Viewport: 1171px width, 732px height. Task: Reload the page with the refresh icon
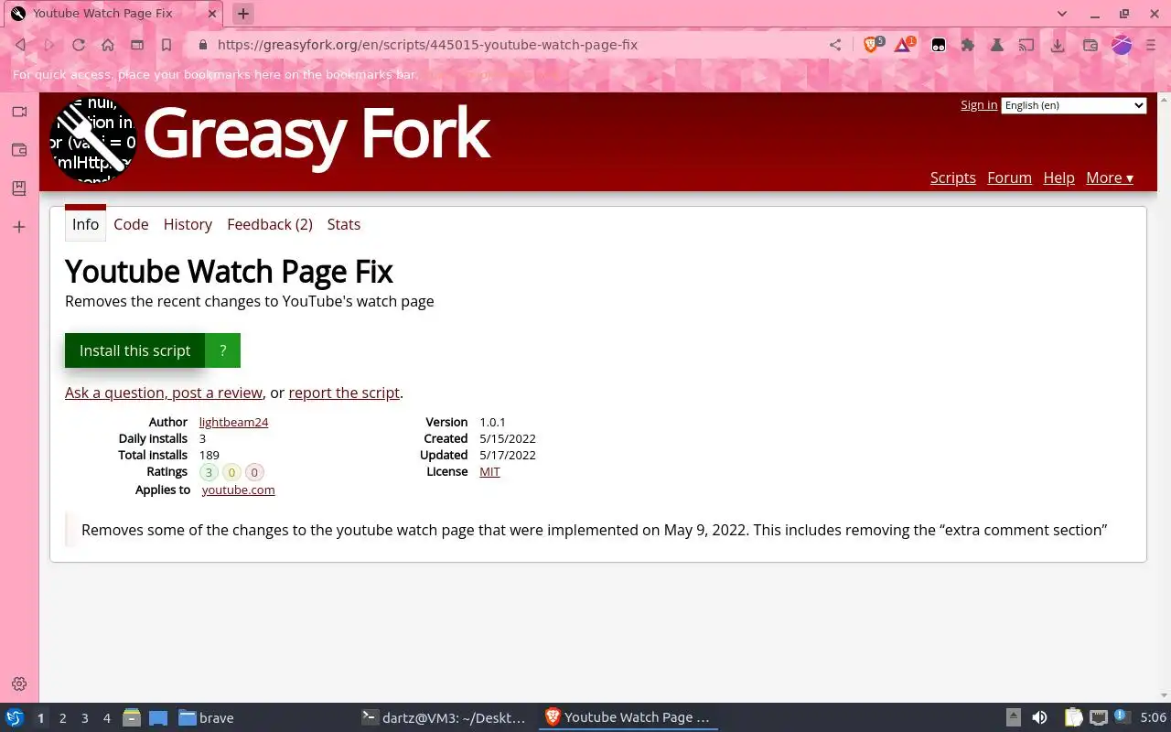79,45
